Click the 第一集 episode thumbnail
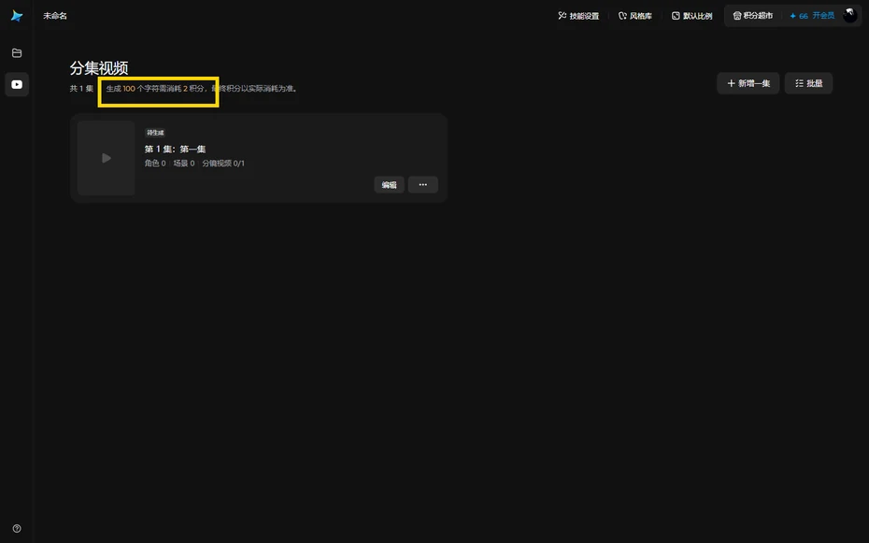 [106, 158]
